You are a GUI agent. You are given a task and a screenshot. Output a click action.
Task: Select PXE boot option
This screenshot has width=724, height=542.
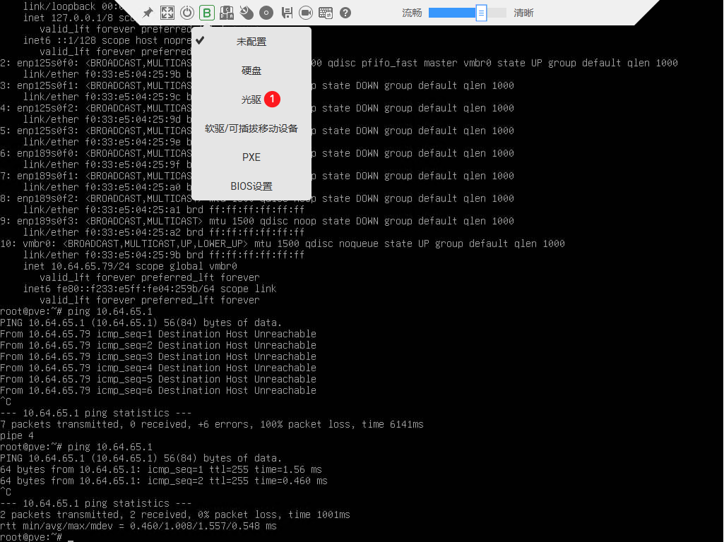(x=251, y=157)
